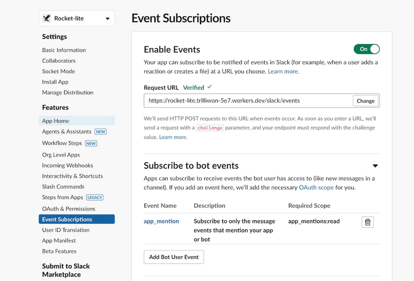Click LEGACY badge beside Steps from Apps
Image resolution: width=414 pixels, height=281 pixels.
[x=95, y=198]
